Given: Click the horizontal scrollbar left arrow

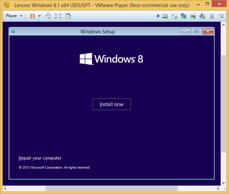Looking at the screenshot, I should [x=5, y=188].
